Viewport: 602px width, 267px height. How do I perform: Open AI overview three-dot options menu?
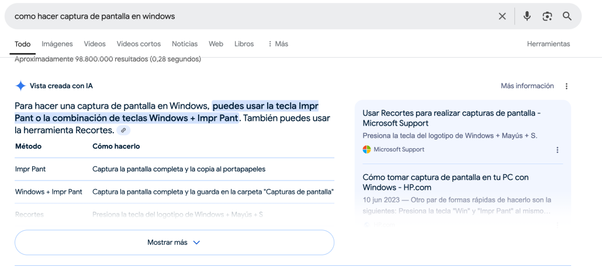pos(566,86)
